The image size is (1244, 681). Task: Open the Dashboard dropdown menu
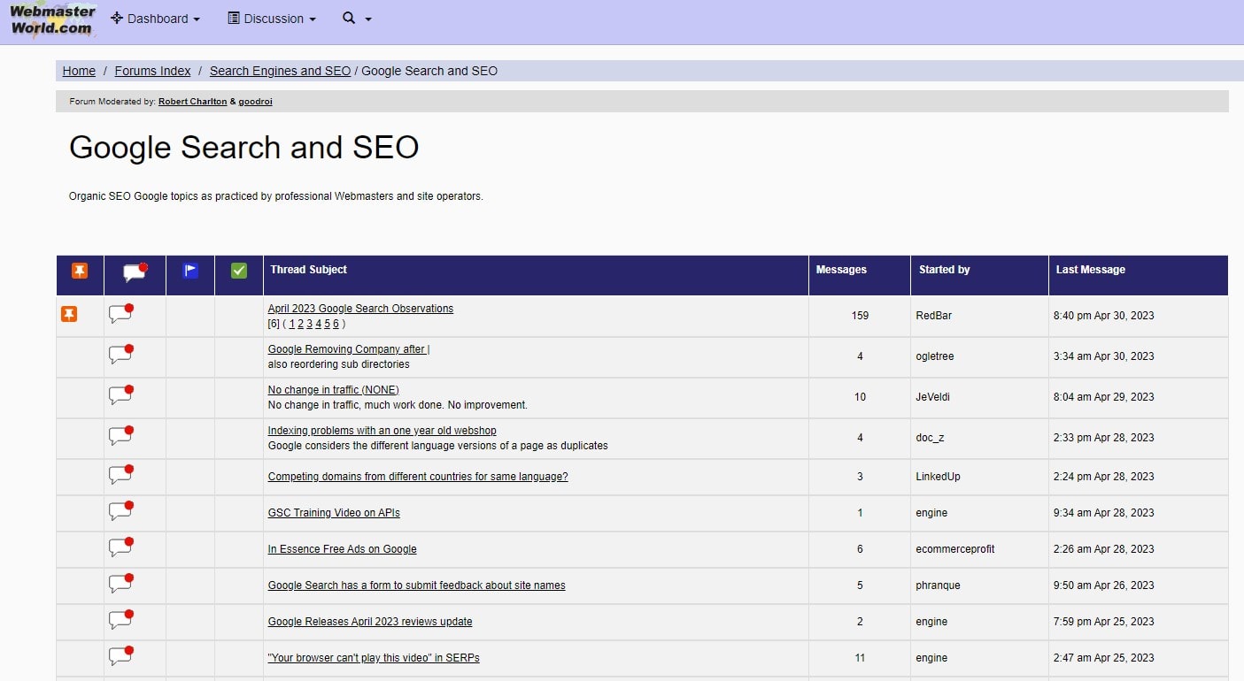[x=155, y=19]
